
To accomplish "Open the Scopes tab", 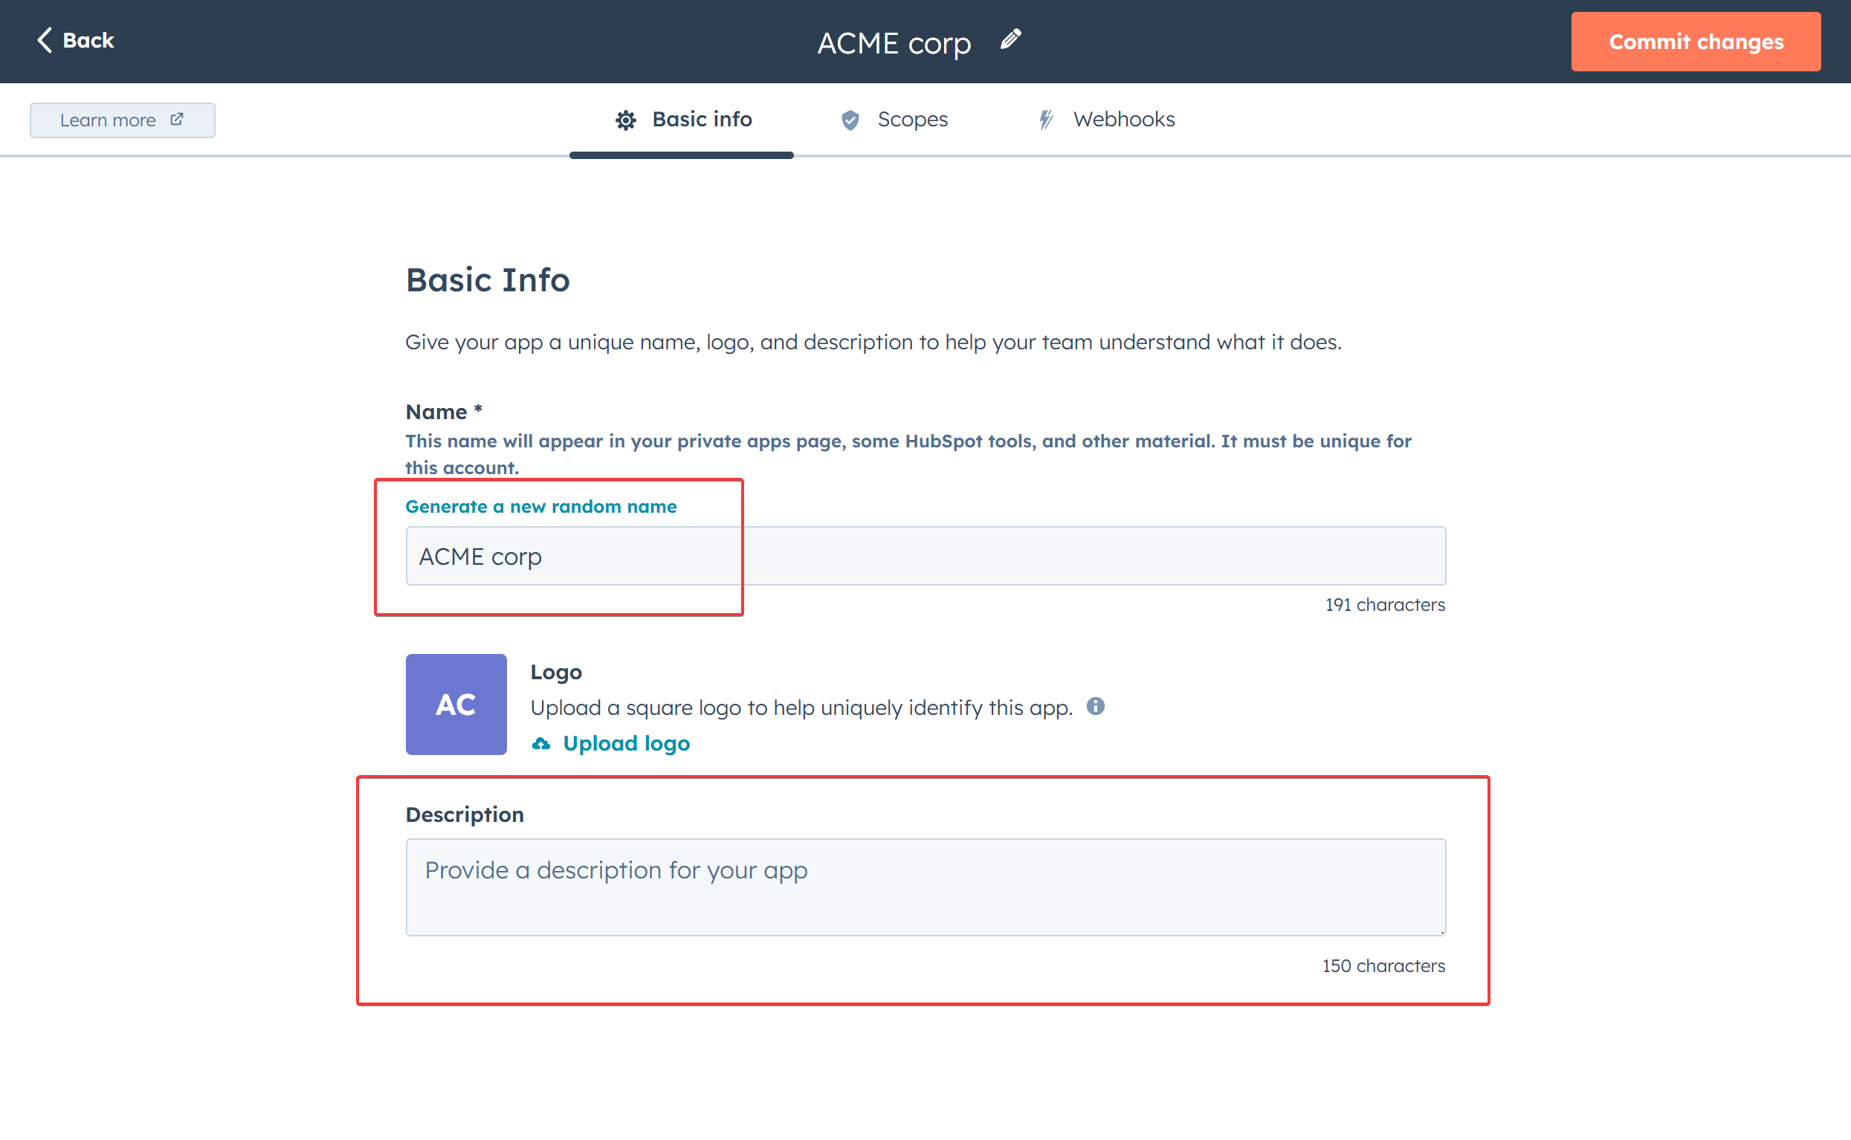I will [x=894, y=120].
